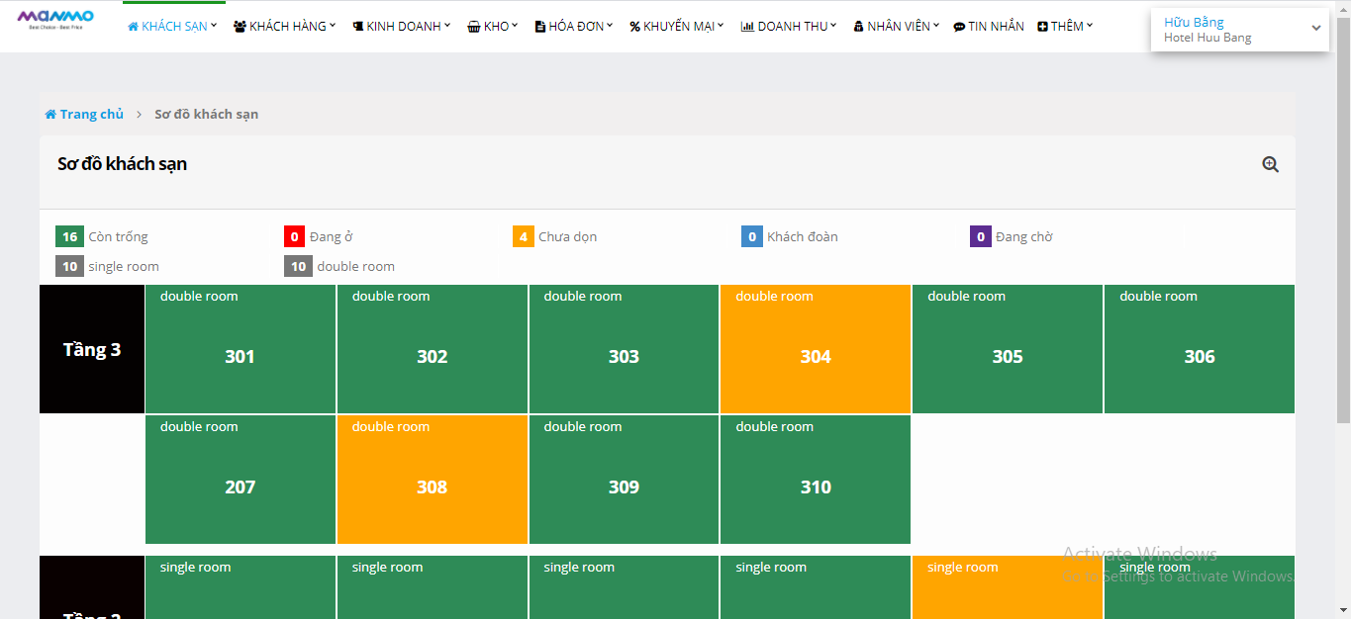Click the zoom magnifier icon in header
The height and width of the screenshot is (619, 1351).
(1270, 165)
